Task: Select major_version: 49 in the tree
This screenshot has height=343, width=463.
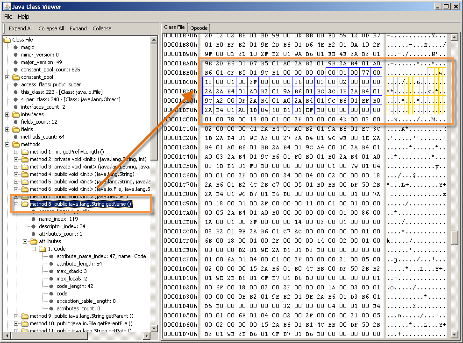Action: coord(42,62)
